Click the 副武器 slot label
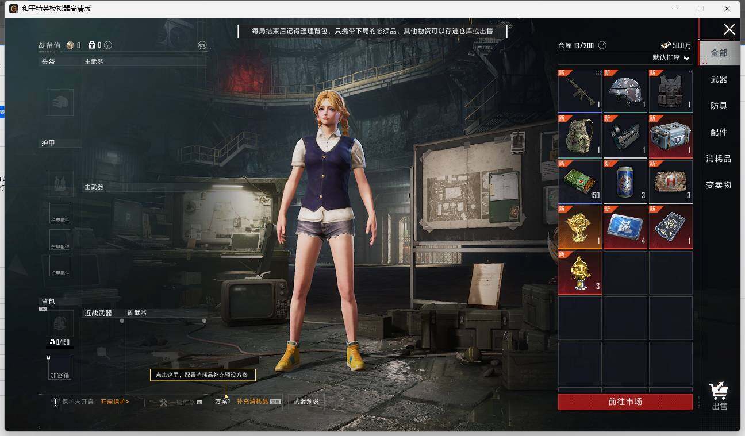 click(137, 313)
